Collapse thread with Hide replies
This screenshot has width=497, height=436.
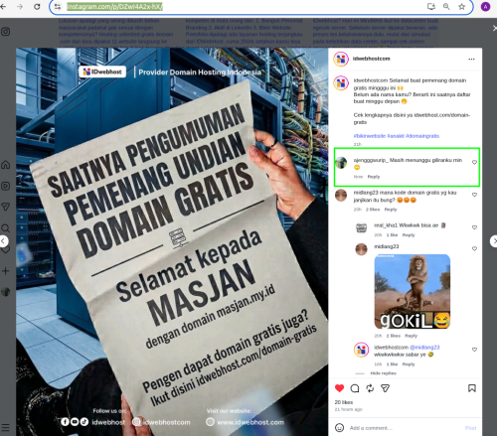383,373
